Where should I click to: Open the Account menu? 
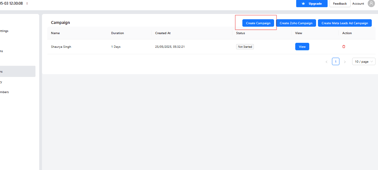[358, 4]
